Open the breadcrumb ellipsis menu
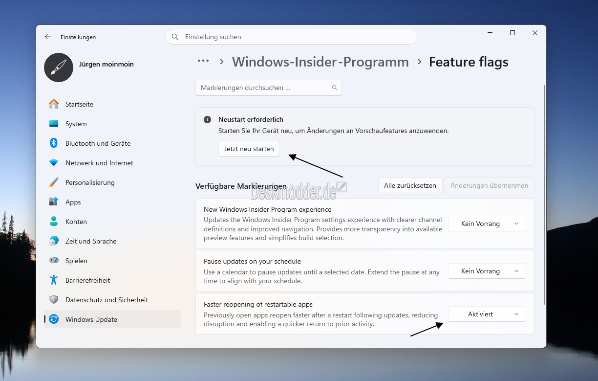The image size is (598, 381). pyautogui.click(x=203, y=62)
